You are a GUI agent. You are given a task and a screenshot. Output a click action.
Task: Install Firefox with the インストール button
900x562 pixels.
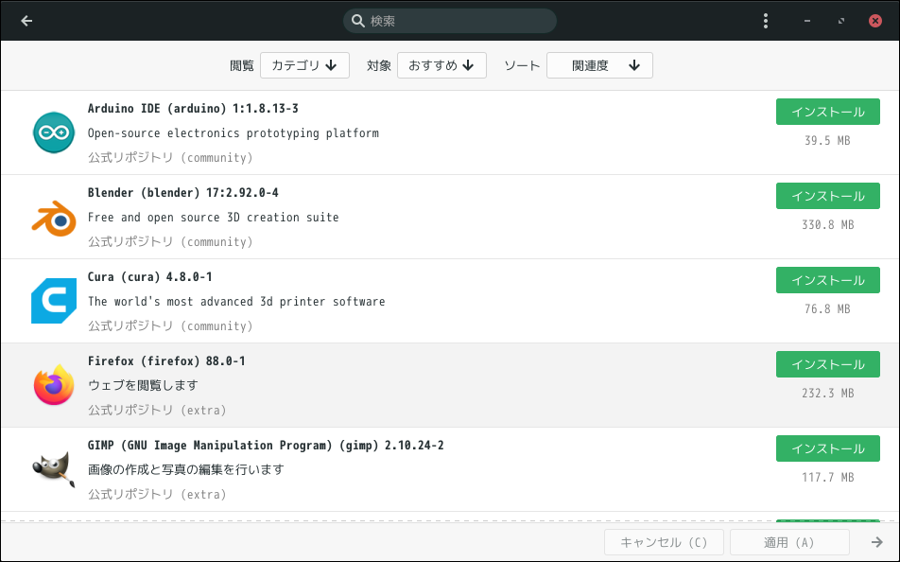828,364
